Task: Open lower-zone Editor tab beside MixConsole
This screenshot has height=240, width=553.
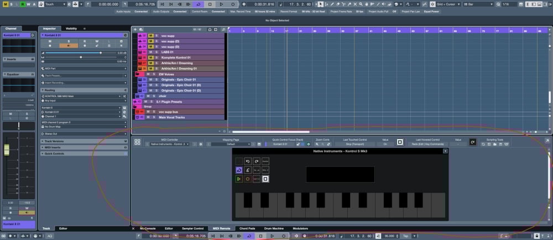Action: [169, 228]
